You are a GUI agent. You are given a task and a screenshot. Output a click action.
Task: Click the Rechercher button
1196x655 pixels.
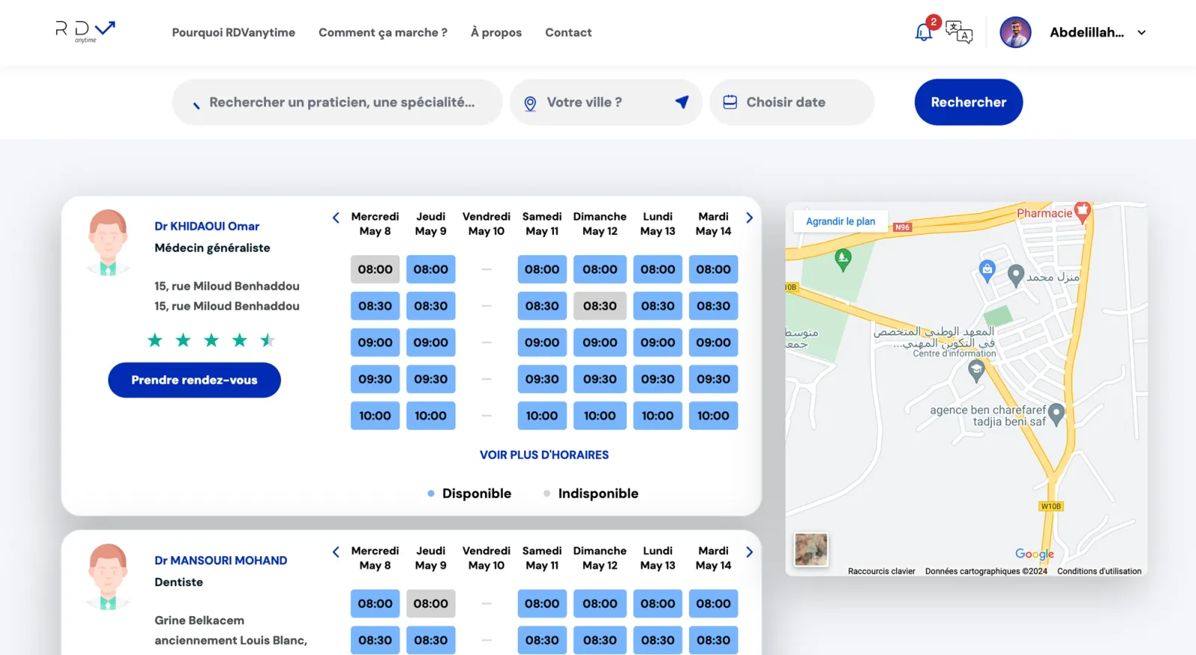pos(969,102)
